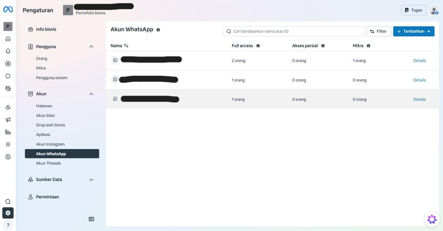Click the dollar monetization icon

point(8,157)
